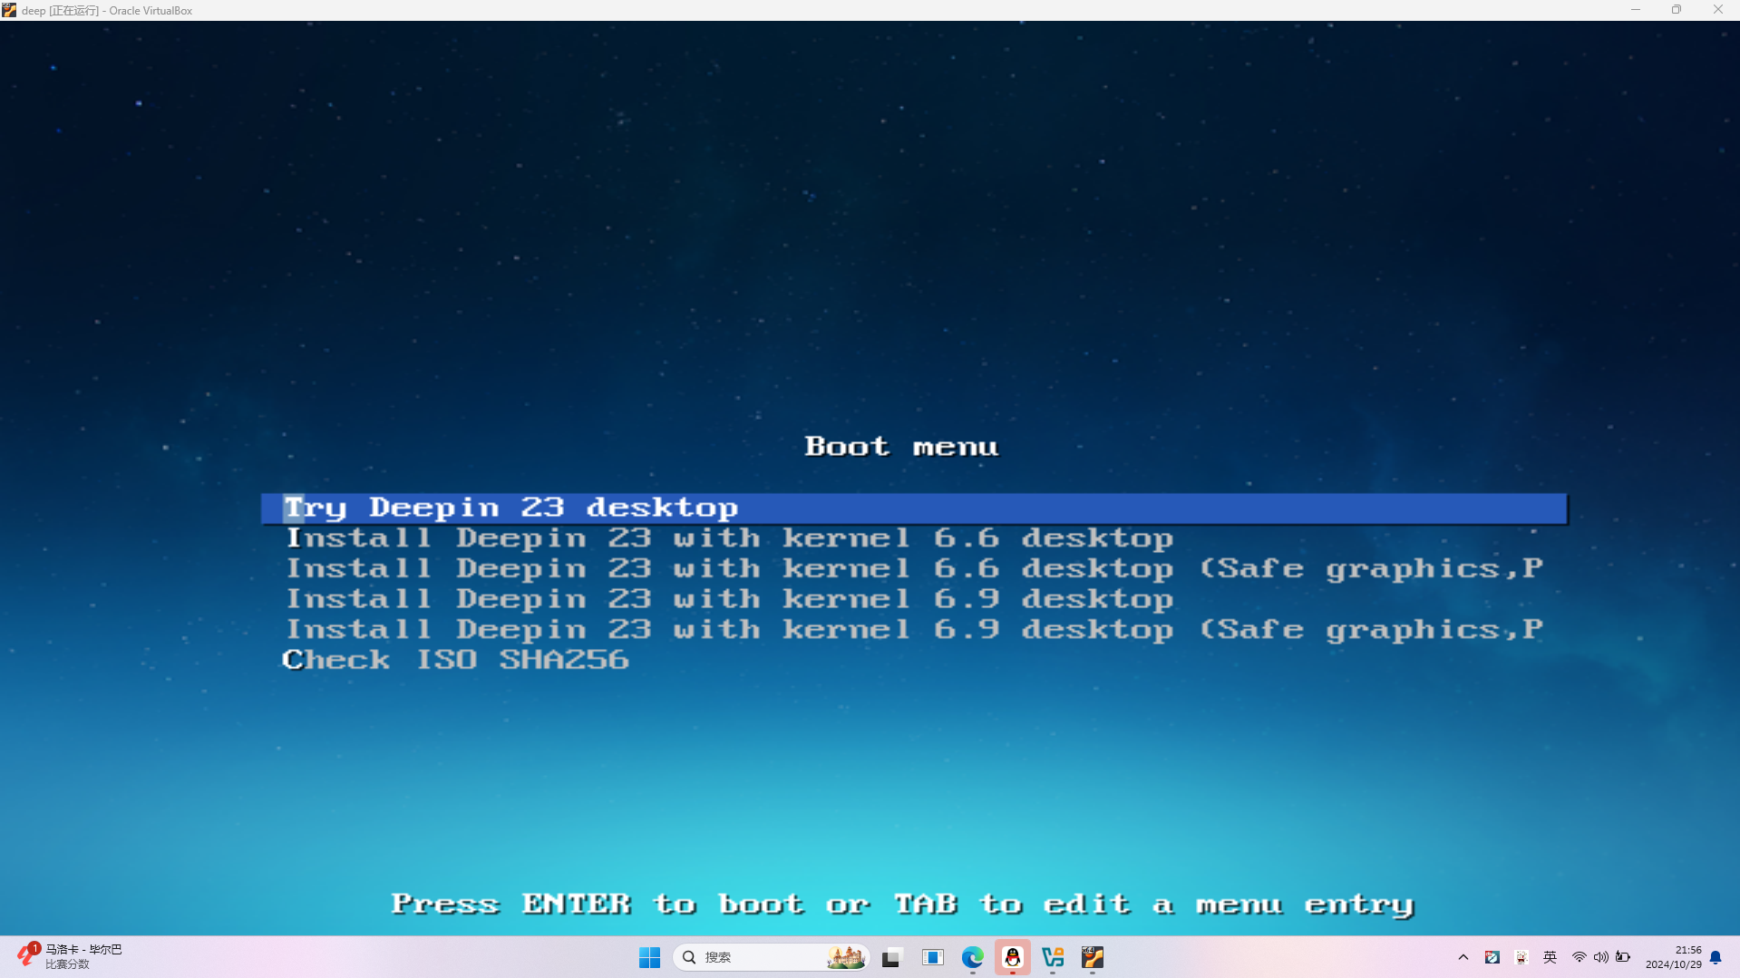Select Try Deepin 23 desktop entry
This screenshot has width=1740, height=978.
[x=914, y=508]
